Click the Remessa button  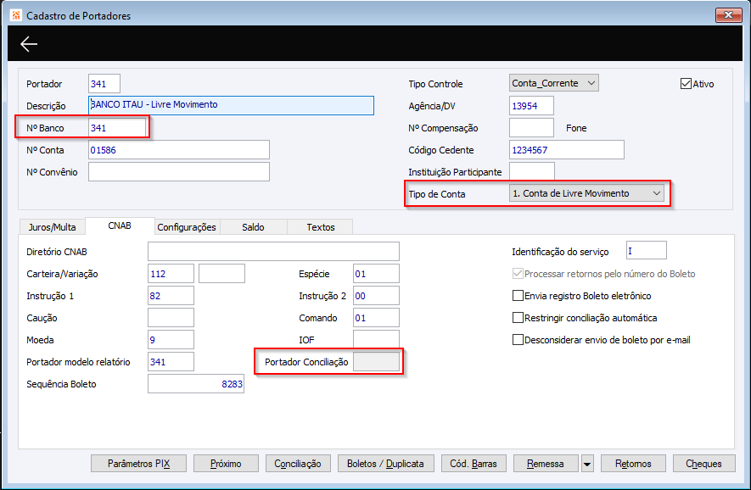click(x=546, y=464)
